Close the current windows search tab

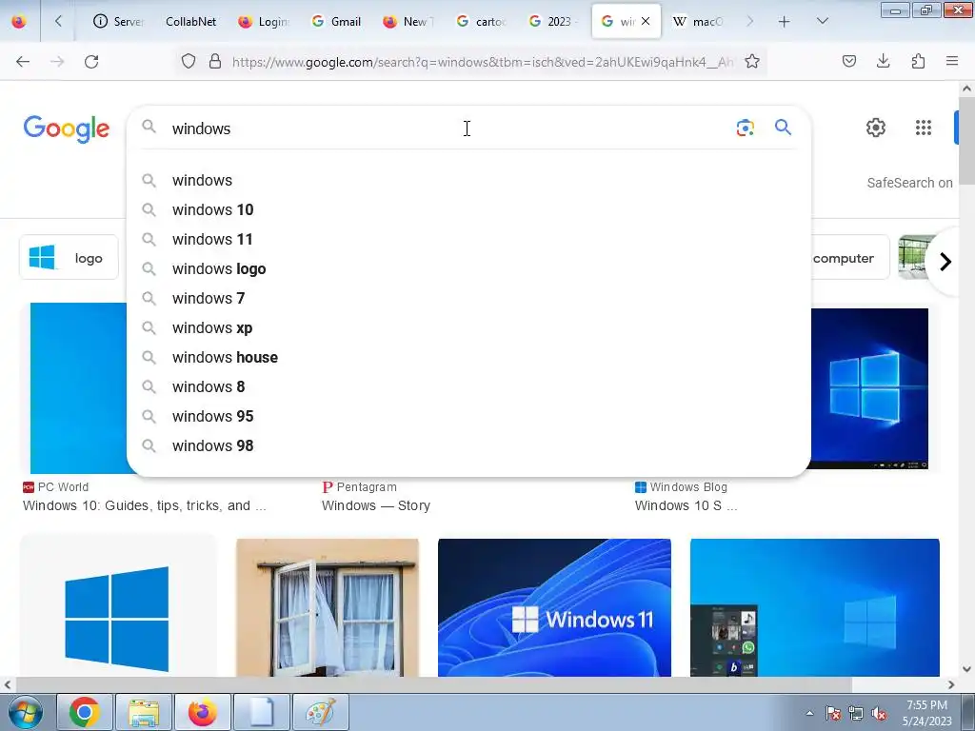point(646,21)
